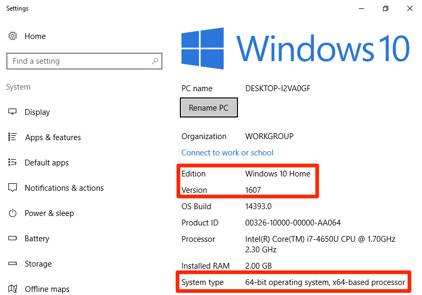Select the 64-bit operating system text
This screenshot has height=295, width=422.
pos(325,282)
